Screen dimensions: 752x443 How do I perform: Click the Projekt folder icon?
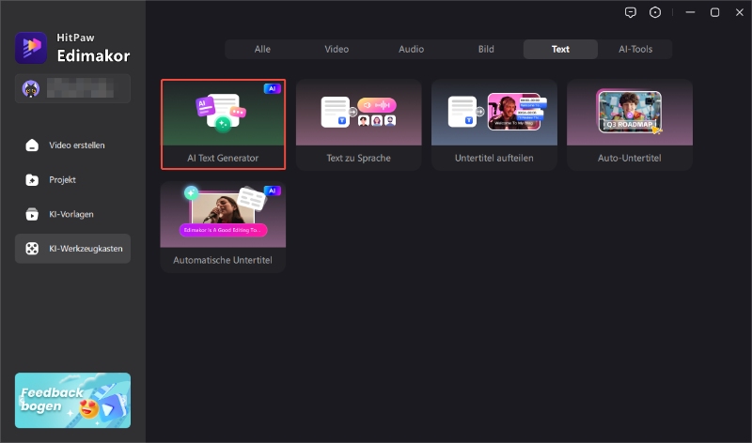point(32,179)
